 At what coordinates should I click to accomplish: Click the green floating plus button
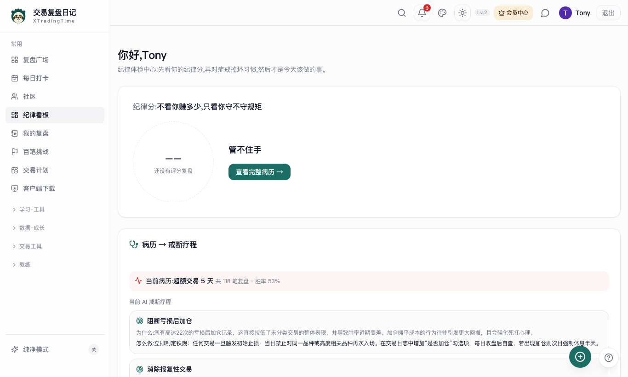(x=580, y=357)
